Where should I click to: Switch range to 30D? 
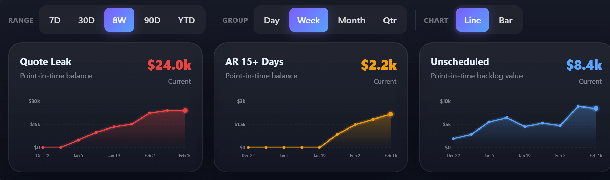[x=86, y=20]
